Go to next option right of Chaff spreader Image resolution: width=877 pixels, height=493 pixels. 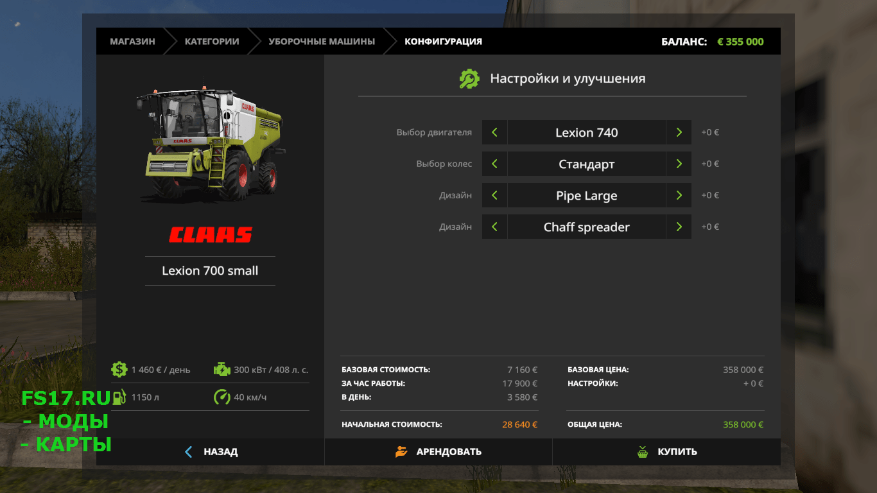tap(679, 227)
